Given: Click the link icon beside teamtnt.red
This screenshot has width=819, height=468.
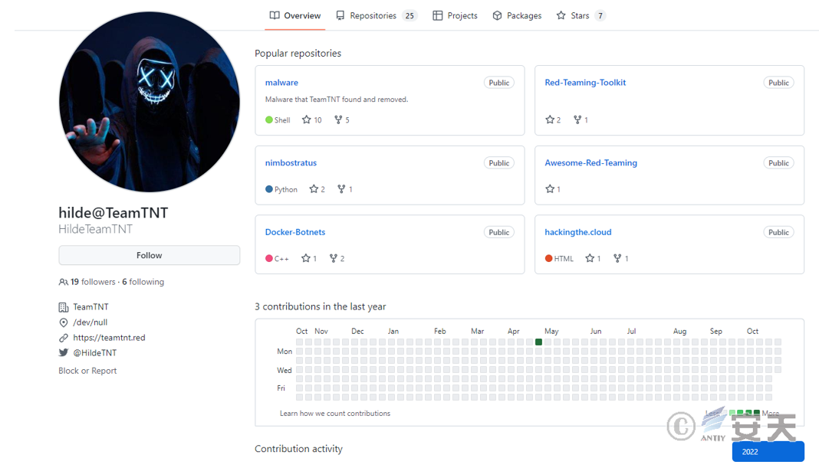Looking at the screenshot, I should tap(63, 338).
